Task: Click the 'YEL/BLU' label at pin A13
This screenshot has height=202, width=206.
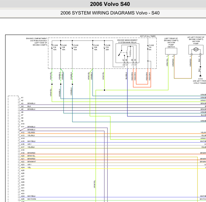Action: point(31,135)
